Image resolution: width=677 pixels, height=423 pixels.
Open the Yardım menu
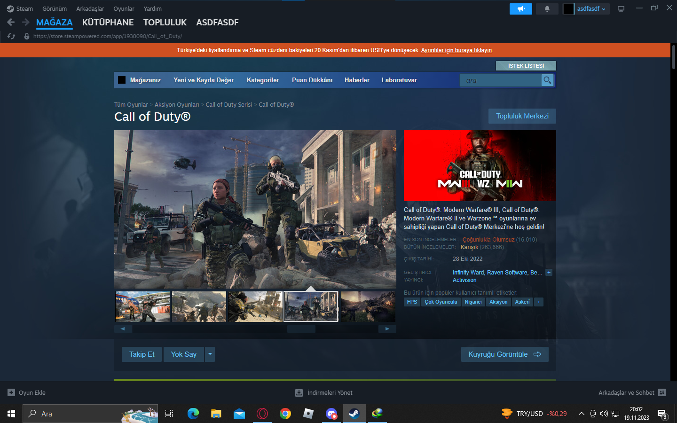pyautogui.click(x=152, y=9)
